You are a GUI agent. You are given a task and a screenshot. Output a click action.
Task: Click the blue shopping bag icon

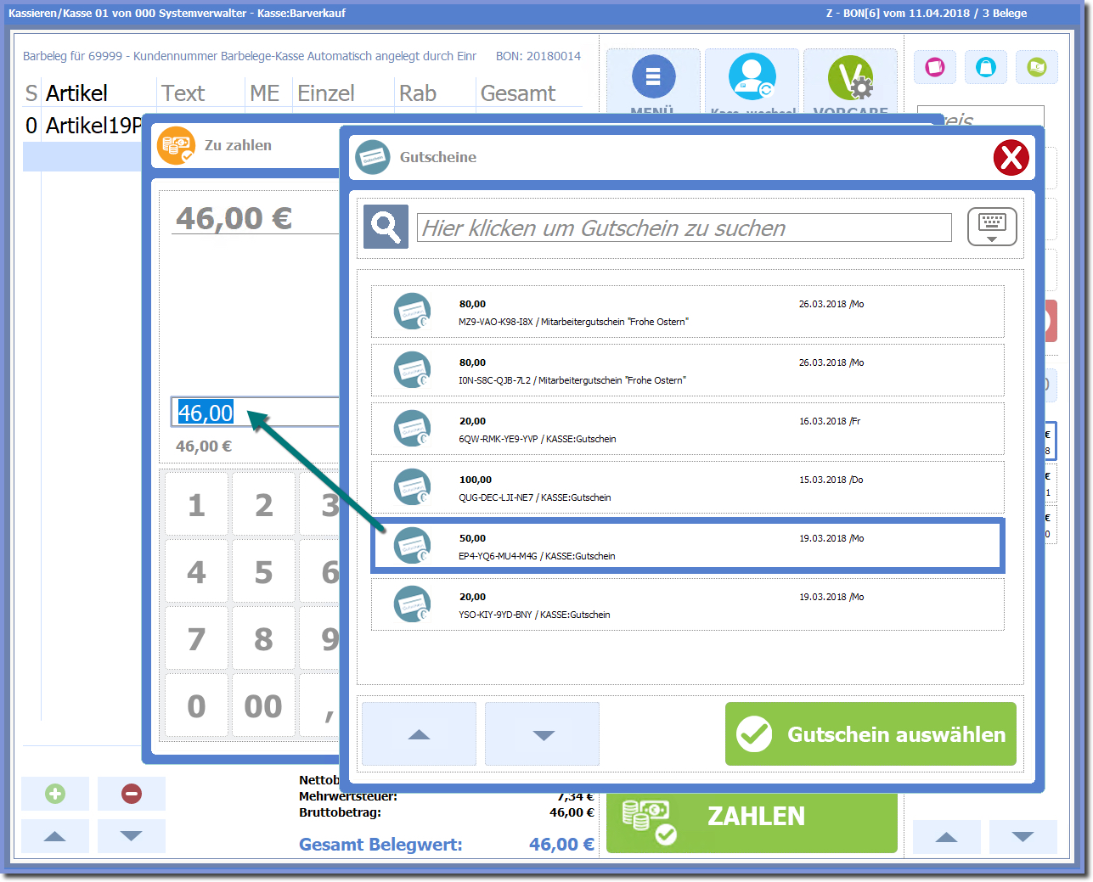(986, 67)
